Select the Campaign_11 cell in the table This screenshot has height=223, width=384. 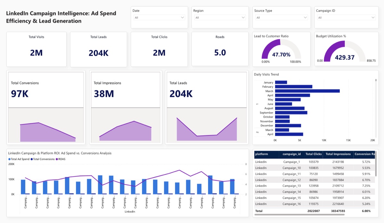pos(291,174)
